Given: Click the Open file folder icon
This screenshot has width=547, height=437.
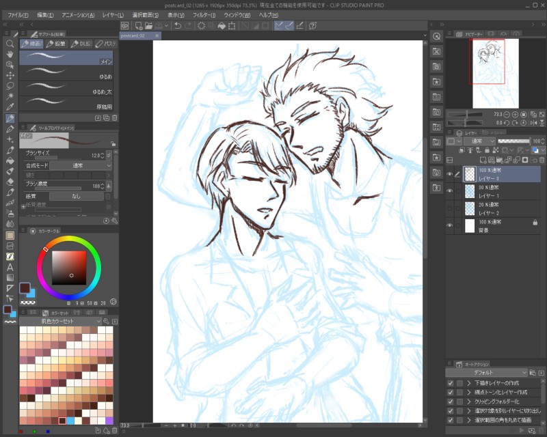Looking at the screenshot, I should 148,25.
